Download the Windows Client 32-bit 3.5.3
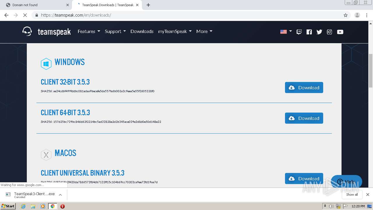This screenshot has height=210, width=373. coord(304,87)
